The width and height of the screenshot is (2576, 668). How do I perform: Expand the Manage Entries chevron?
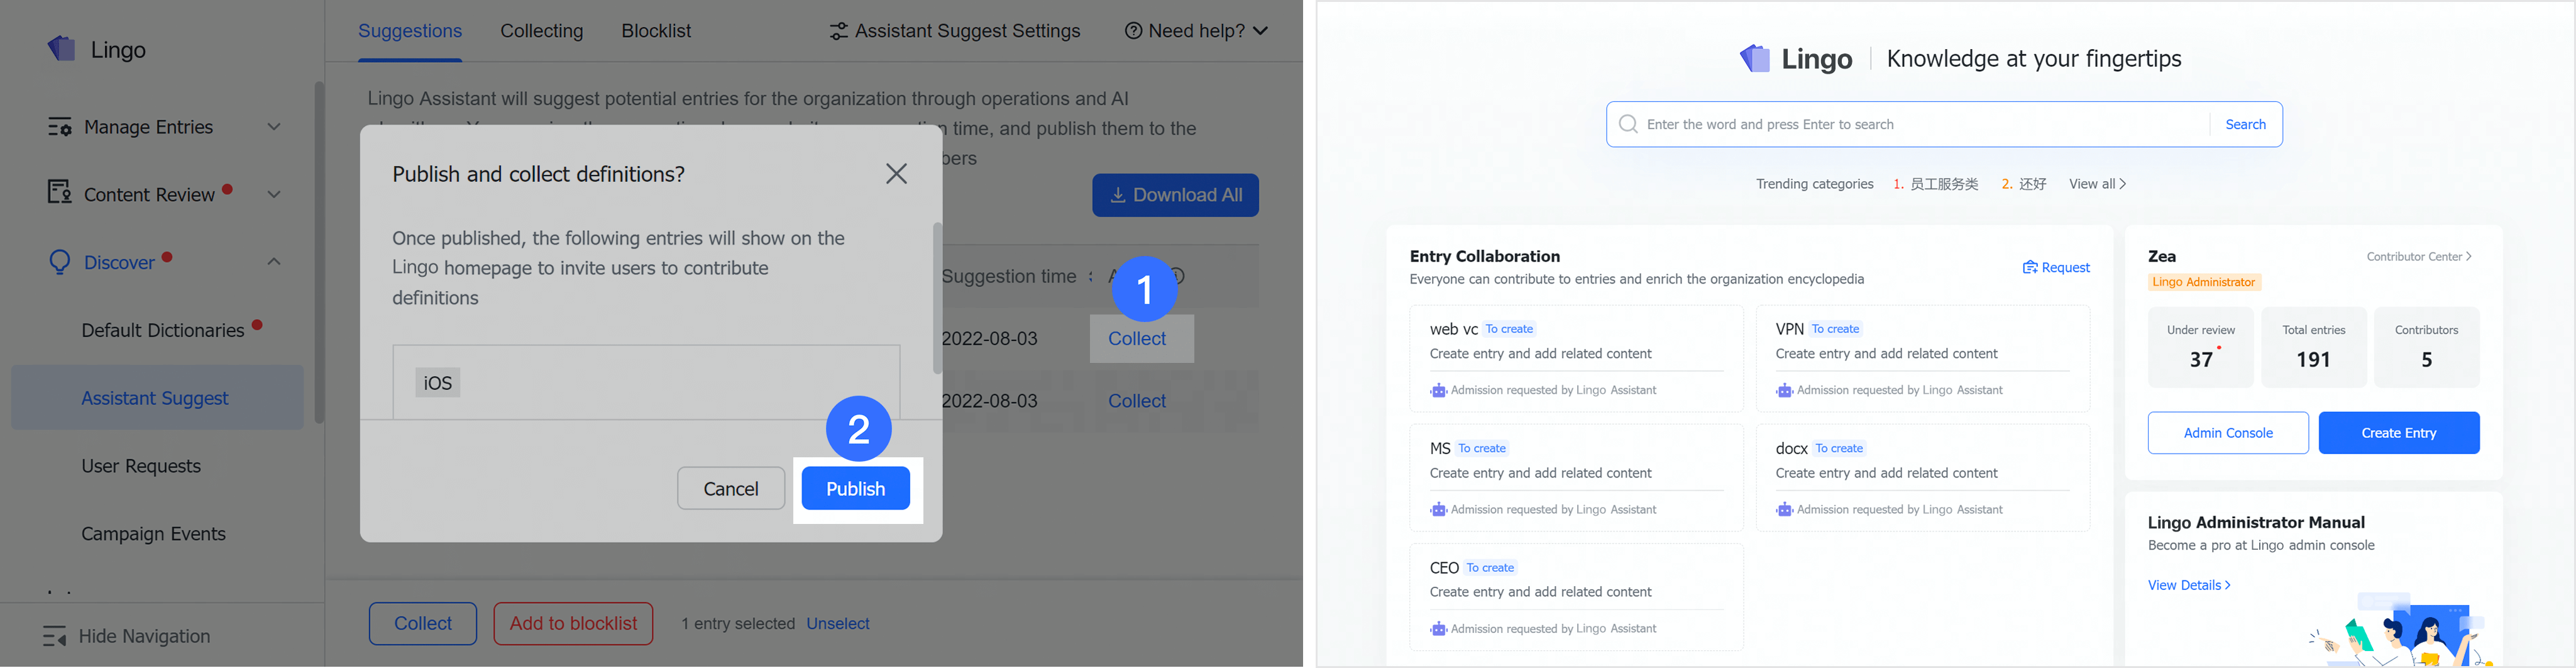(274, 127)
